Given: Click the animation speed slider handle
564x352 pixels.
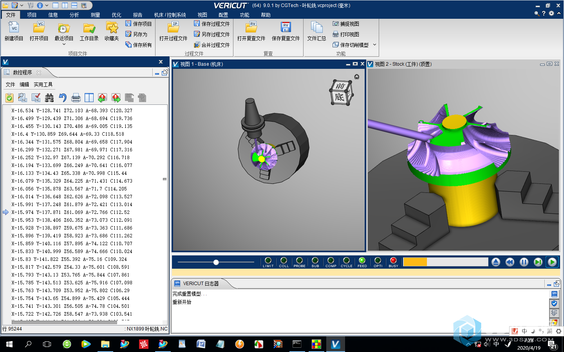Looking at the screenshot, I should 216,262.
